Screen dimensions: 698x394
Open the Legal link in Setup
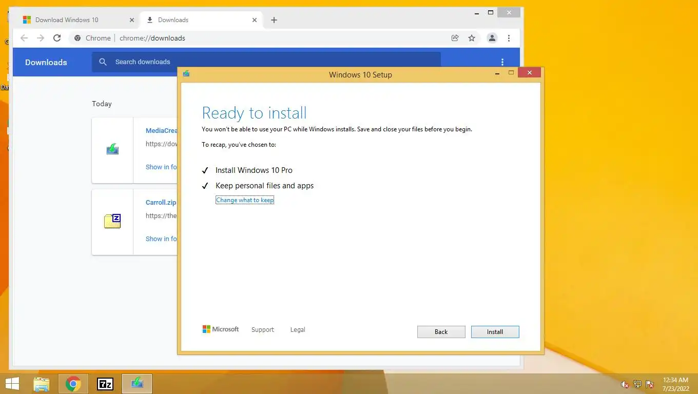(298, 330)
